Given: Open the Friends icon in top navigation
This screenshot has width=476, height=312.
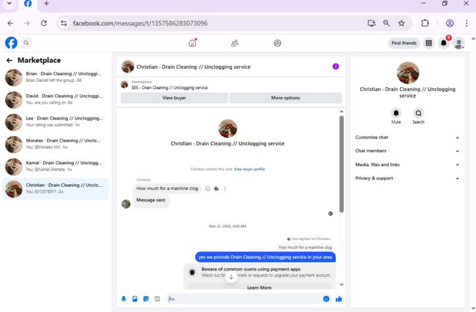Looking at the screenshot, I should (235, 43).
